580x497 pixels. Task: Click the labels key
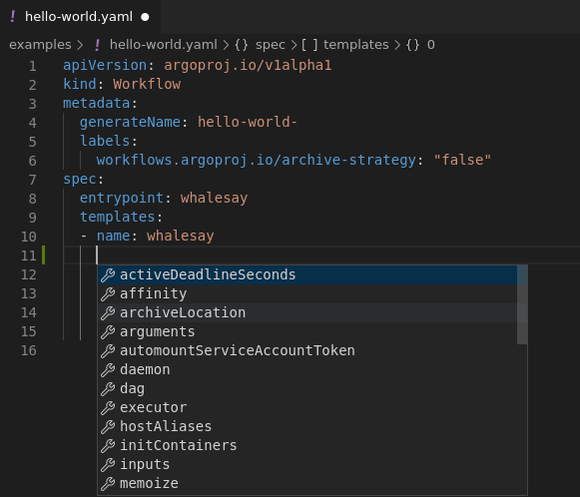click(x=105, y=141)
